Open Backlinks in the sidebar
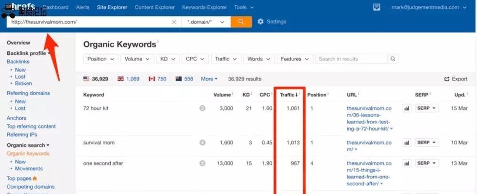 click(x=18, y=62)
